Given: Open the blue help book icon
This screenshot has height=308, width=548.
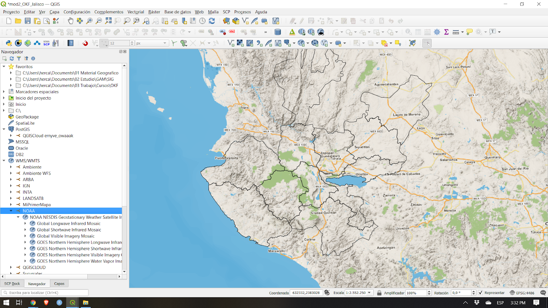Looking at the screenshot, I should pos(71,43).
